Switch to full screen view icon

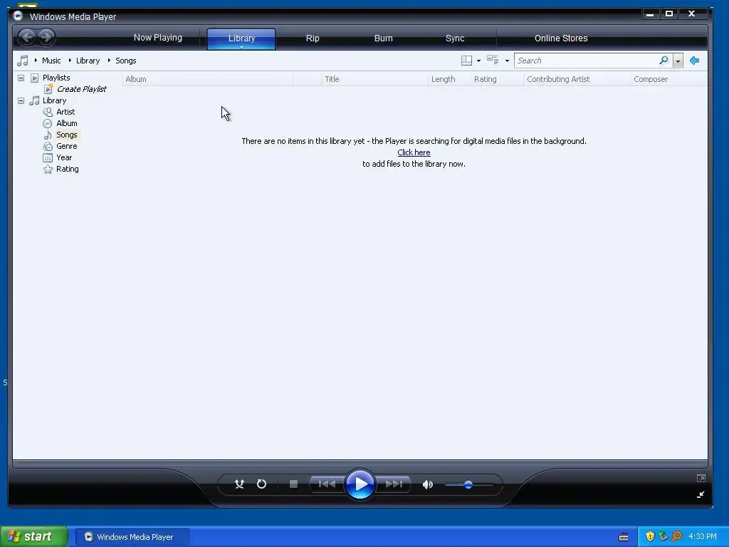click(701, 478)
